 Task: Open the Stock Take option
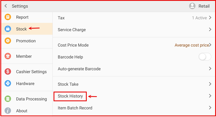68,84
